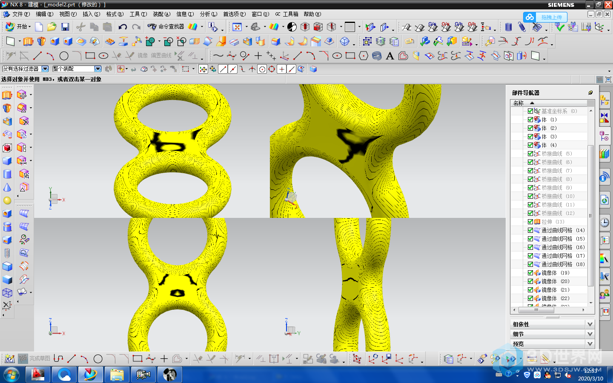The height and width of the screenshot is (383, 613).
Task: Click the Subtract boolean icon
Action: pyautogui.click(x=168, y=41)
